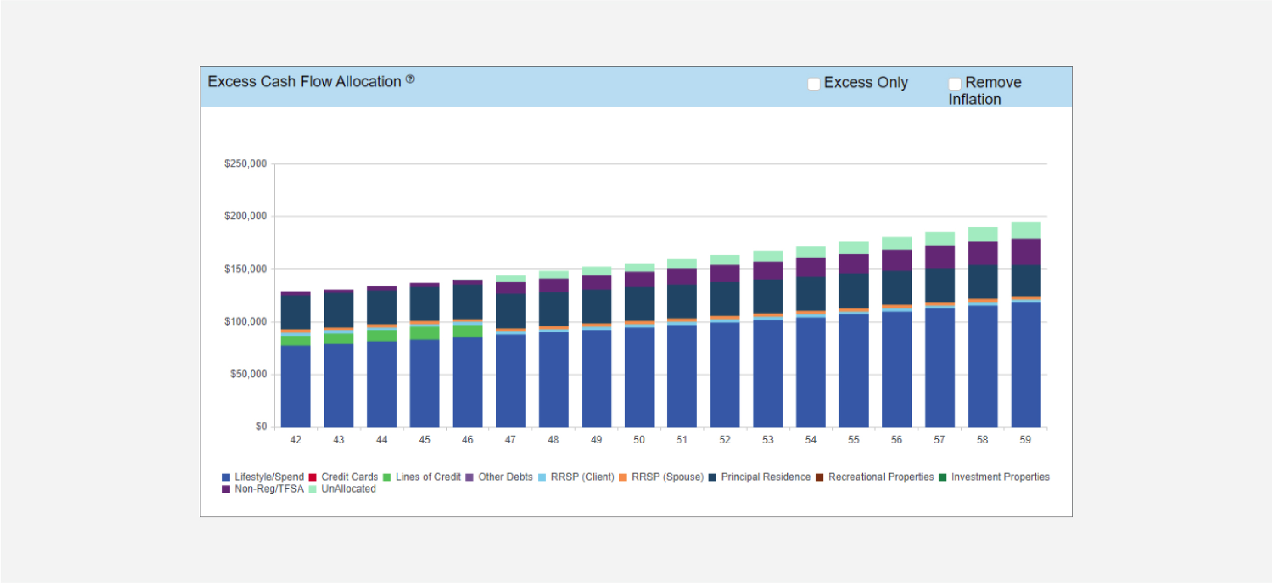Image resolution: width=1272 pixels, height=583 pixels.
Task: Click the age 59 bar's UnAllocated segment
Action: click(x=1026, y=230)
